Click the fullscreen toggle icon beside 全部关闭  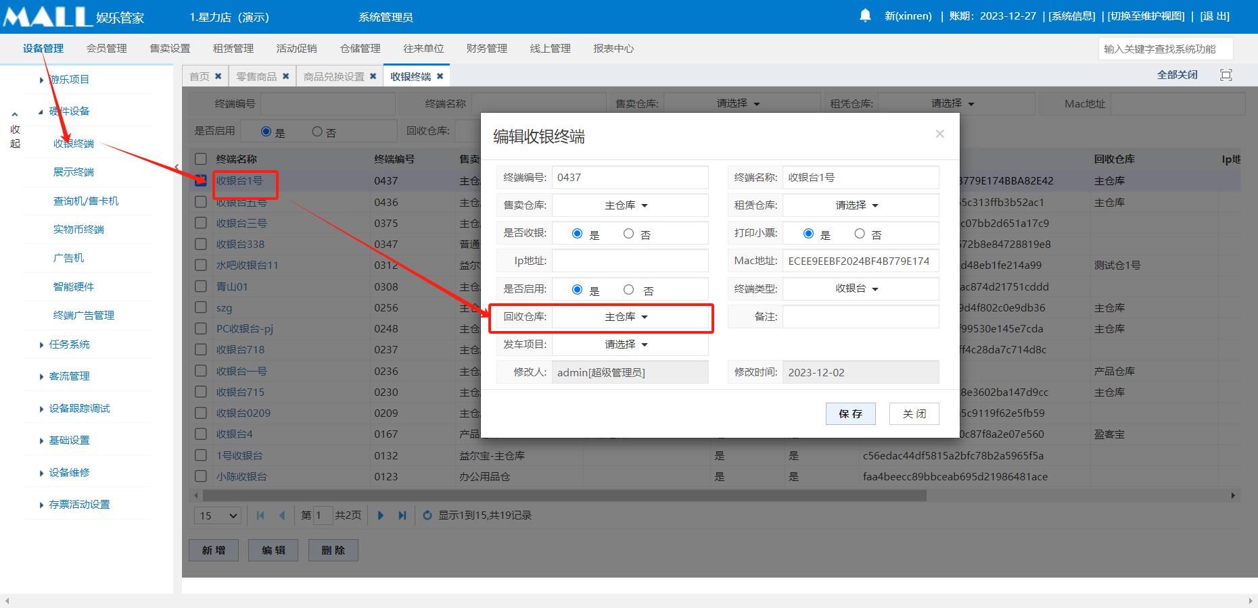coord(1226,75)
